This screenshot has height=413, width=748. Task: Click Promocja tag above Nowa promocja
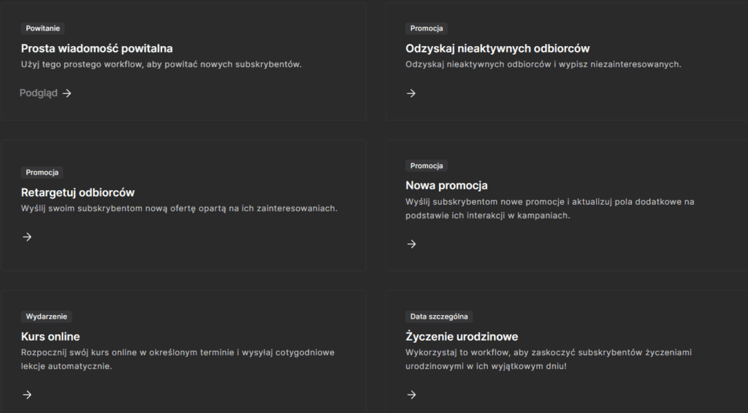pyautogui.click(x=427, y=166)
